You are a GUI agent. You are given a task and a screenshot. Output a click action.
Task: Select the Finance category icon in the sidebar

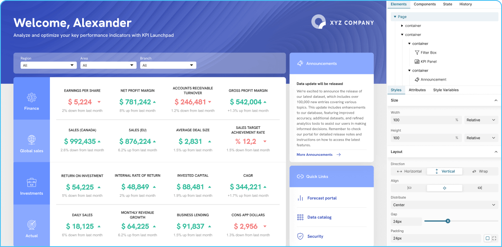[x=31, y=98]
